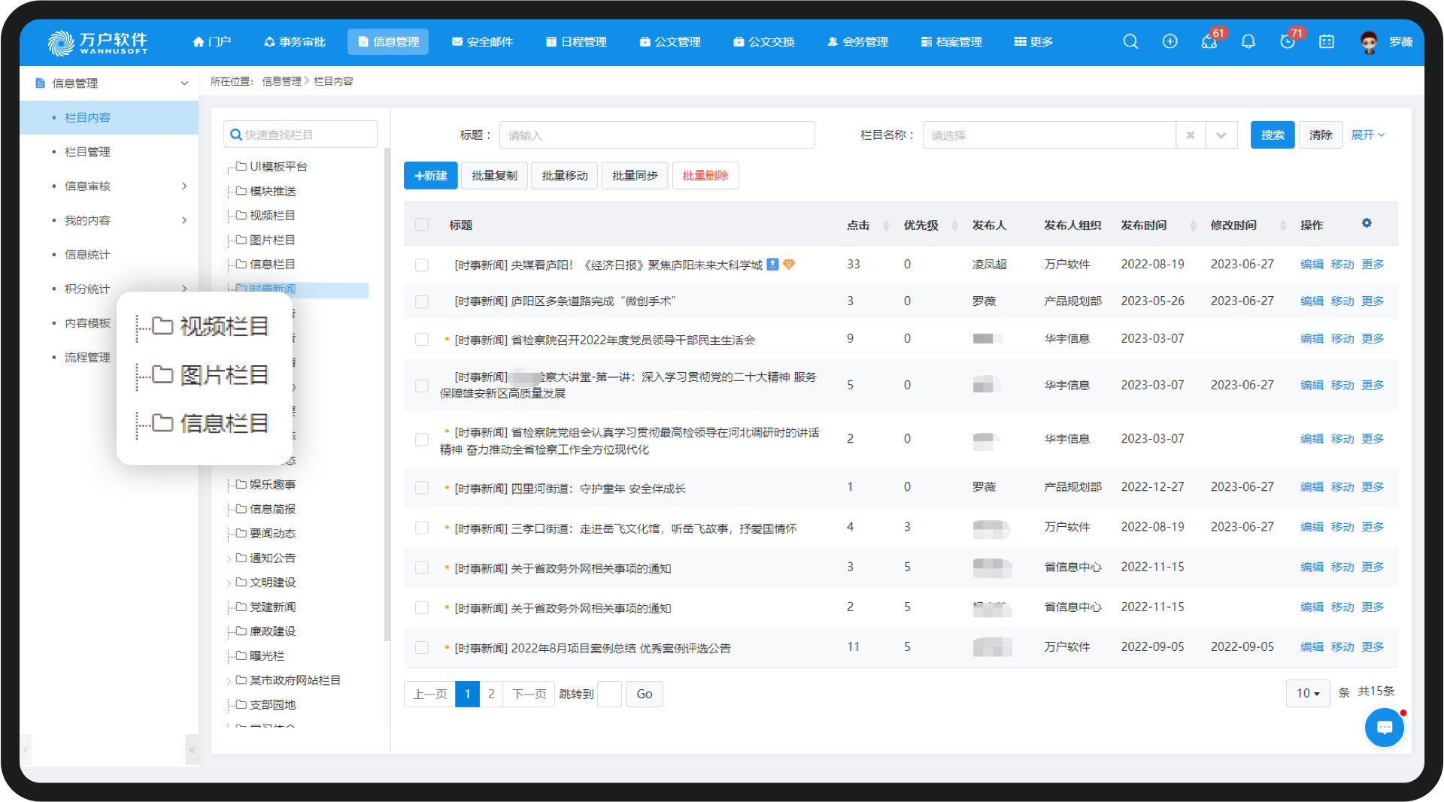Toggle the select-all checkbox in table header
This screenshot has width=1444, height=802.
point(422,225)
